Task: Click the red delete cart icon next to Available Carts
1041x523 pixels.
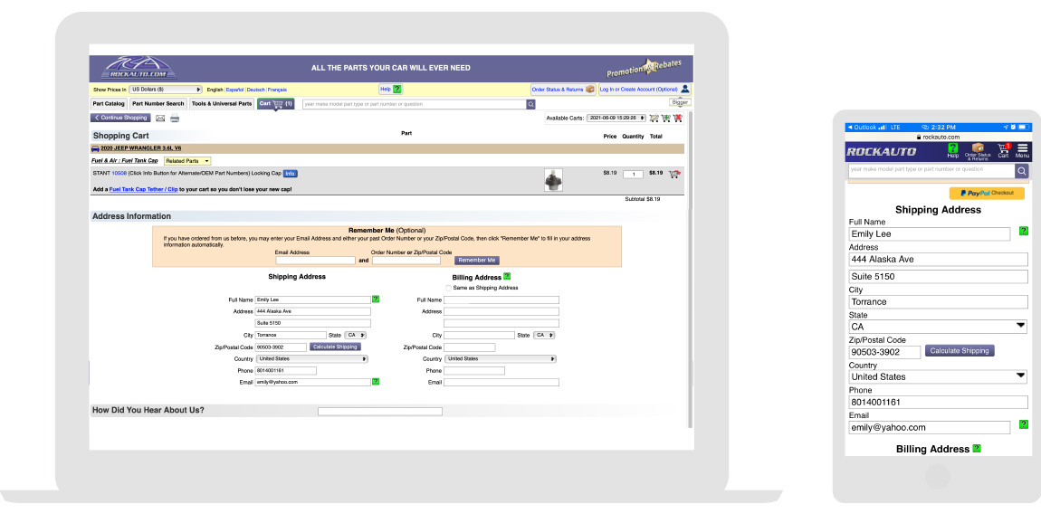Action: 678,119
